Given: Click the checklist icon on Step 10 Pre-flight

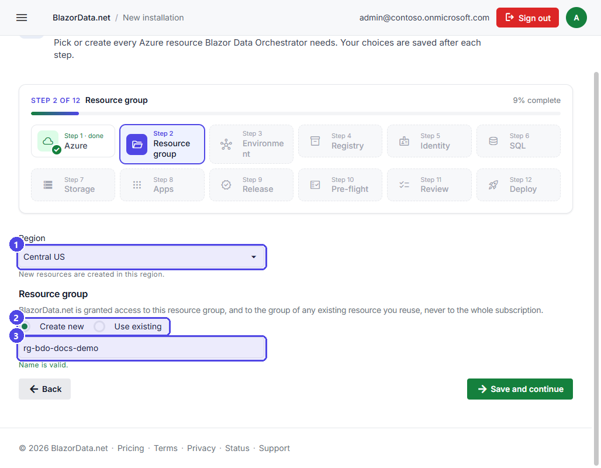Looking at the screenshot, I should tap(315, 185).
